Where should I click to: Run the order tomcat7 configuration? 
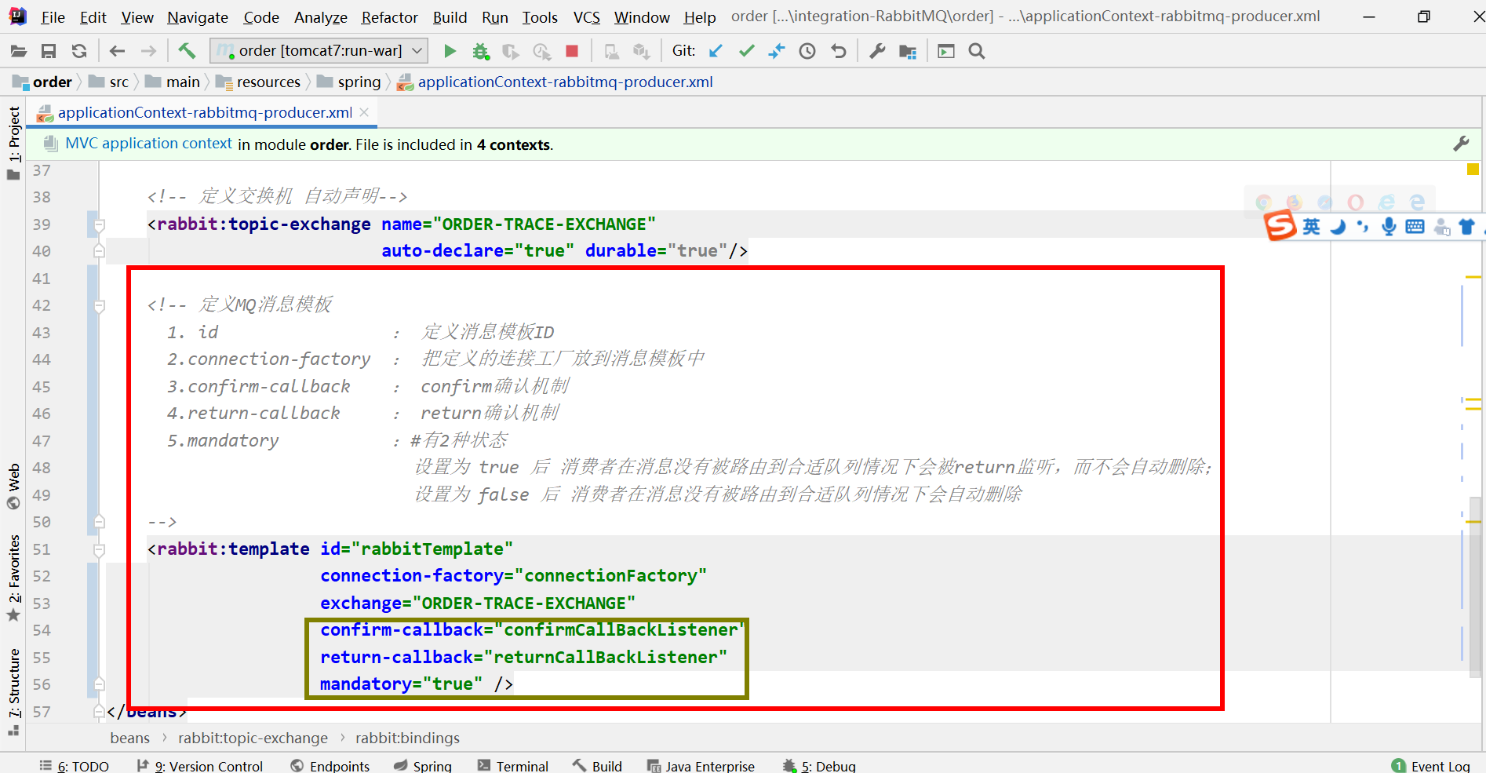click(x=450, y=51)
